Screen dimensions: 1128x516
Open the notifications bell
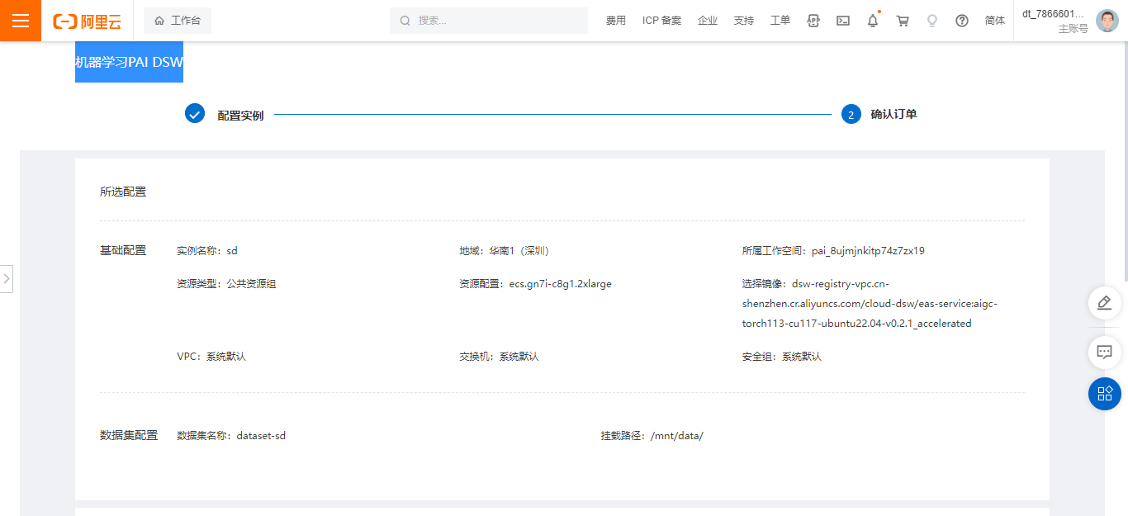[873, 21]
